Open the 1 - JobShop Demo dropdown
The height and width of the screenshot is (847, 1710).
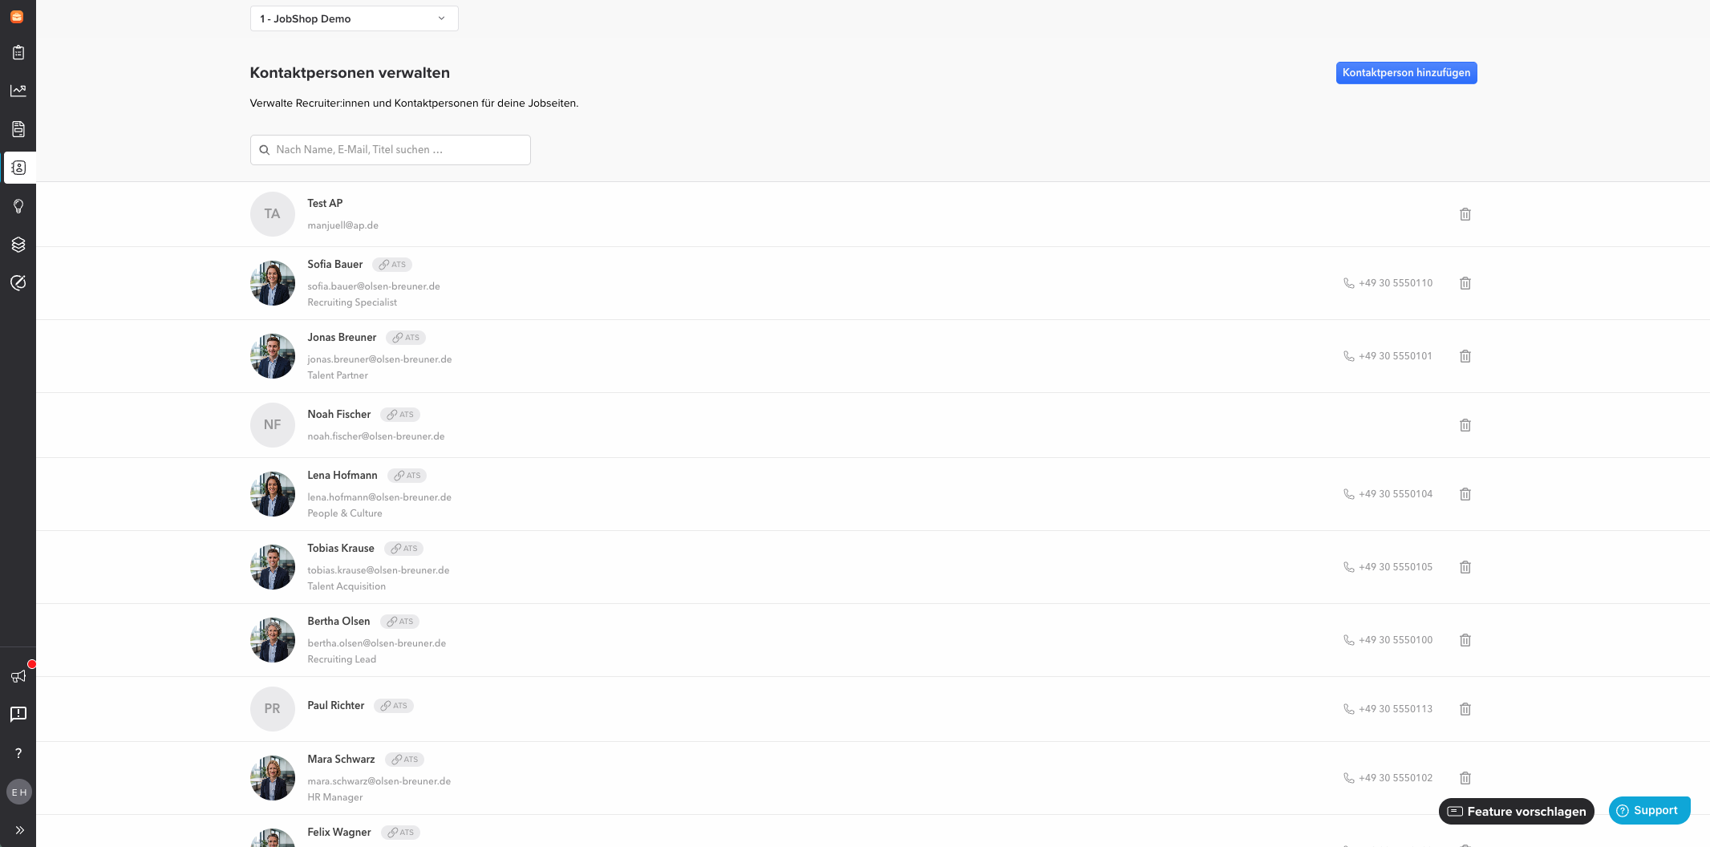(x=354, y=18)
